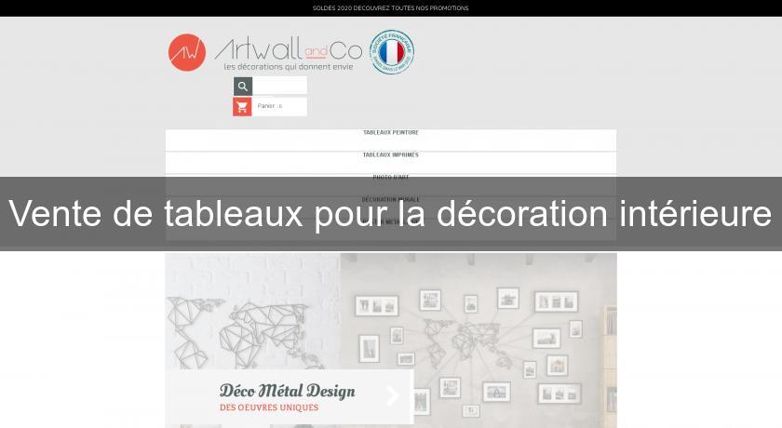
Task: Open the Déco Métal Design banner caption
Action: click(x=288, y=391)
